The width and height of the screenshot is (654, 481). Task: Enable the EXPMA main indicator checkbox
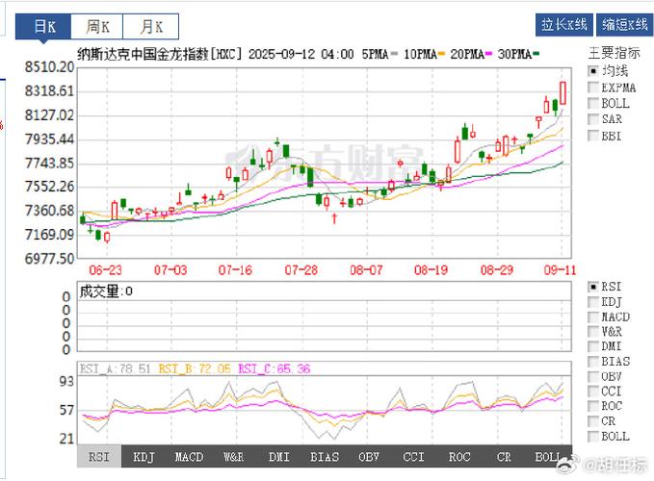pos(593,88)
